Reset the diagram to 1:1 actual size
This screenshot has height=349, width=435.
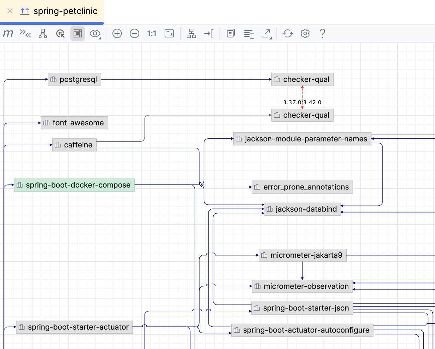click(x=151, y=33)
